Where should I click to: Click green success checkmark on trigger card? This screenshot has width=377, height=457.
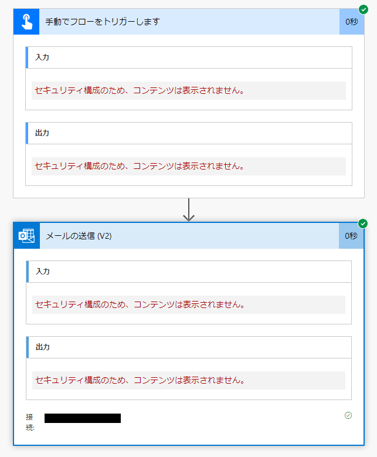pos(363,9)
